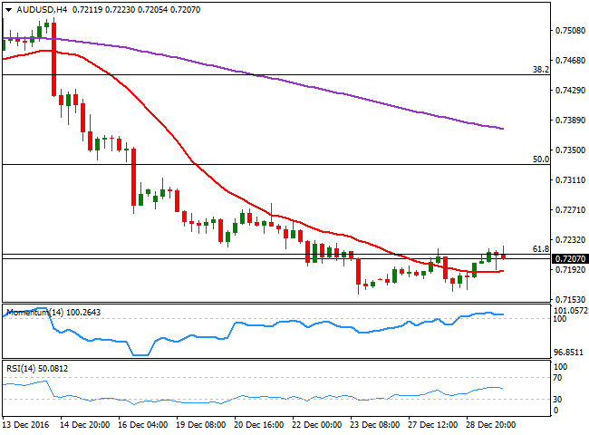Click the 16 Dec 04:00 time label
This screenshot has width=589, height=435.
(143, 425)
